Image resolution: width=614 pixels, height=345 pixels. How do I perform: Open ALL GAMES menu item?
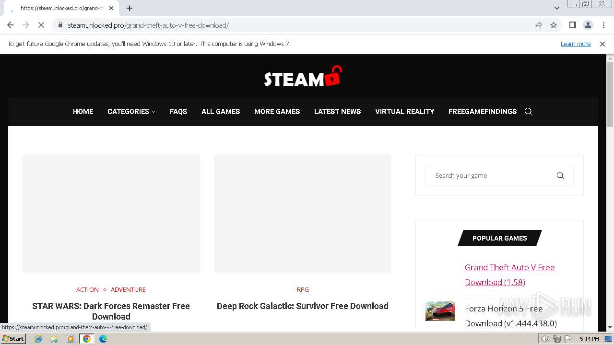pos(221,111)
